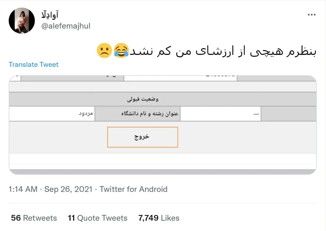Show the 7,749 Likes list

[x=159, y=218]
